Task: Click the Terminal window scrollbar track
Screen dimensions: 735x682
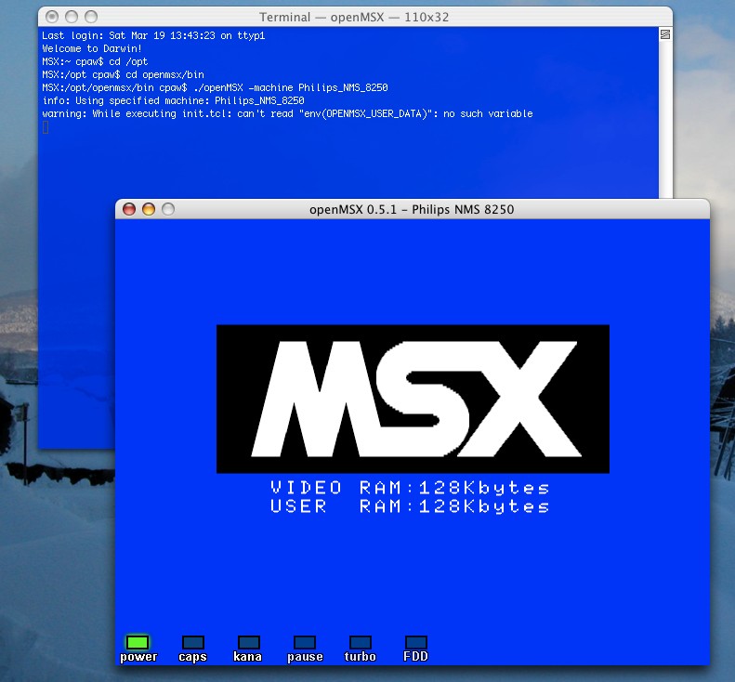Action: click(665, 120)
